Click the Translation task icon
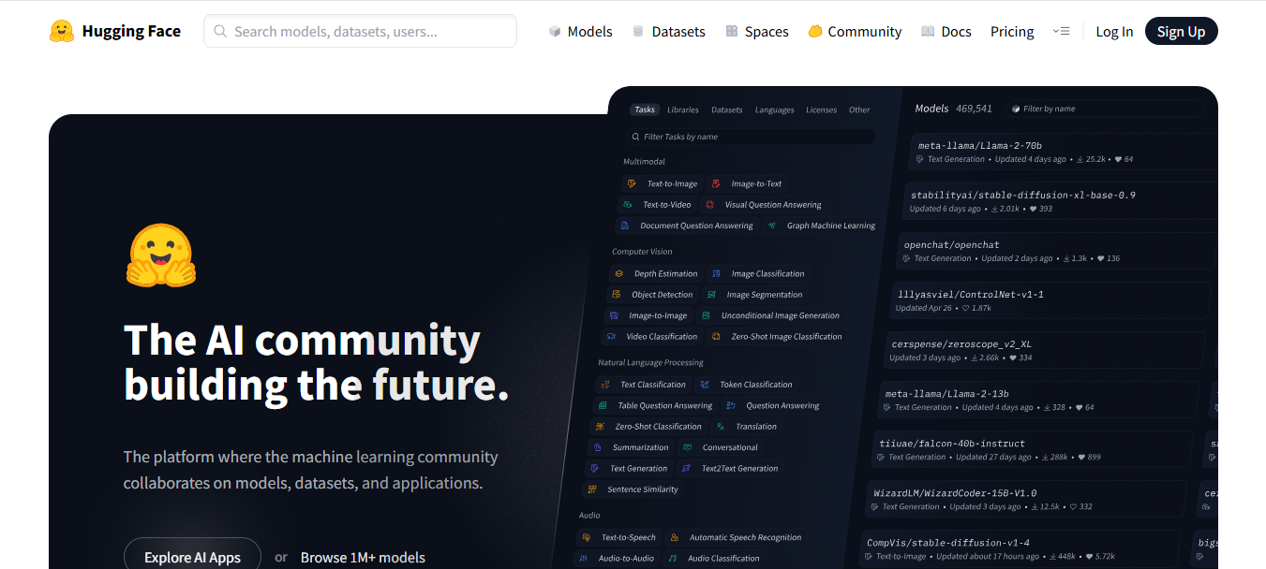This screenshot has width=1266, height=569. click(x=722, y=426)
